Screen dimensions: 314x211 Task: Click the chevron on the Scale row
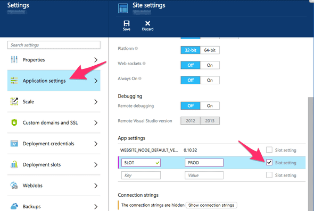pyautogui.click(x=96, y=102)
